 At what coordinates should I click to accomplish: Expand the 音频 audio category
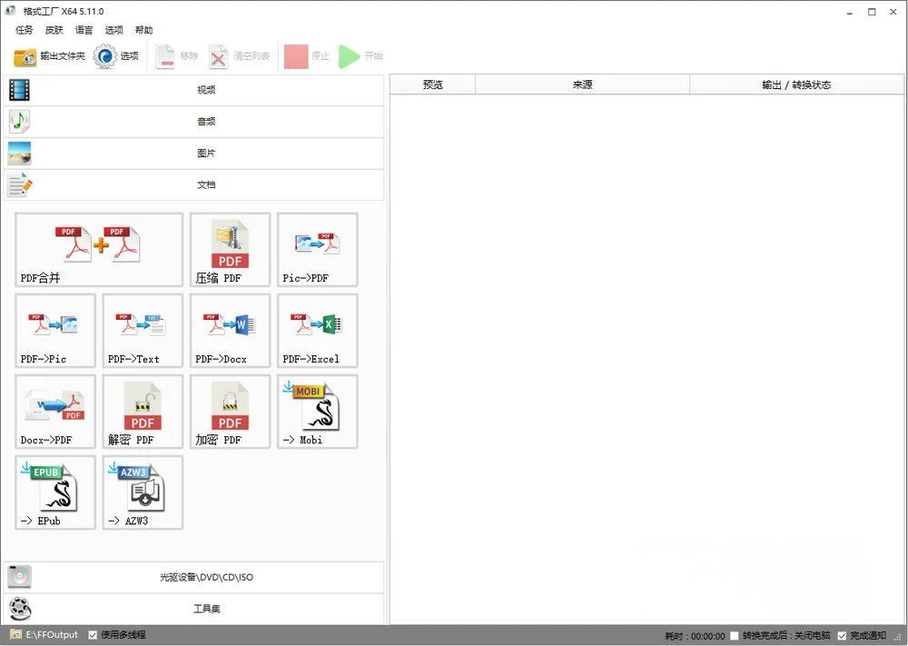[193, 122]
